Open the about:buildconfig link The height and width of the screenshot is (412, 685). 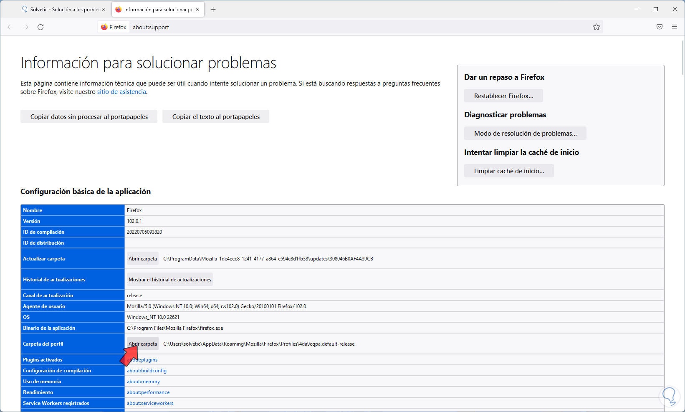(x=147, y=371)
